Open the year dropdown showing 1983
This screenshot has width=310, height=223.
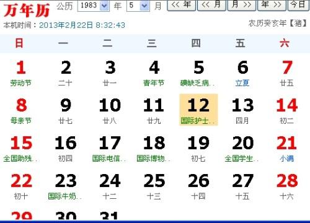click(x=94, y=5)
